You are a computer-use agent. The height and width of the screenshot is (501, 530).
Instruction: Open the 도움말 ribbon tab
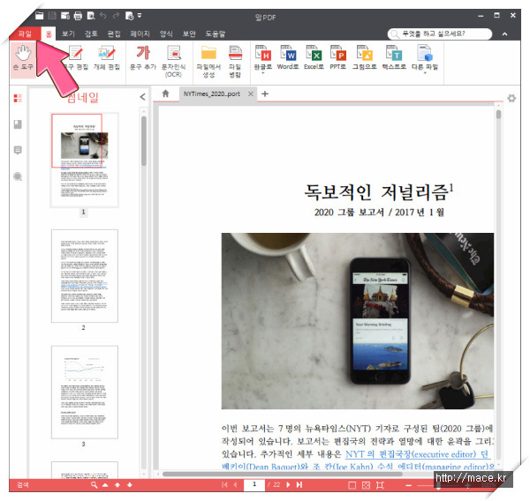click(x=216, y=34)
